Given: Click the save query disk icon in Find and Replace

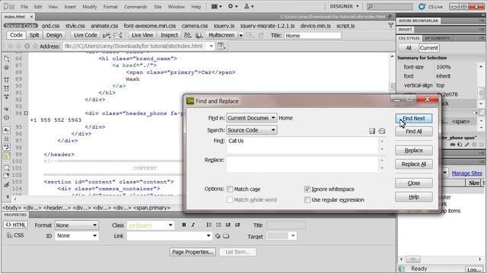Looking at the screenshot, I should coord(372,131).
